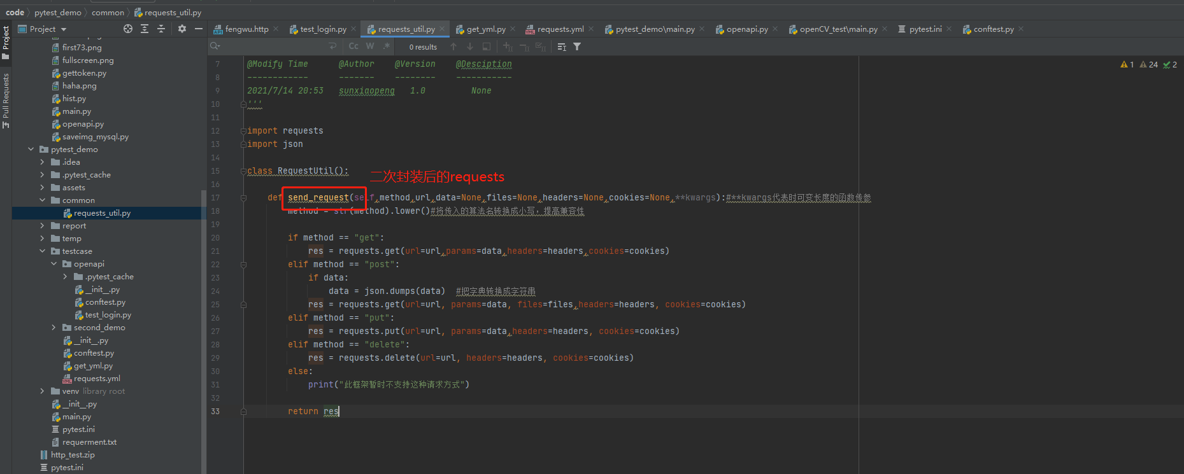
Task: Collapse the common folder
Action: point(42,200)
